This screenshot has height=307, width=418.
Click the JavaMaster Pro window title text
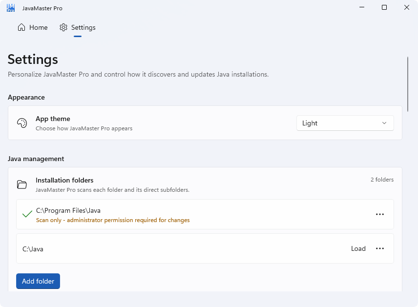tap(42, 8)
